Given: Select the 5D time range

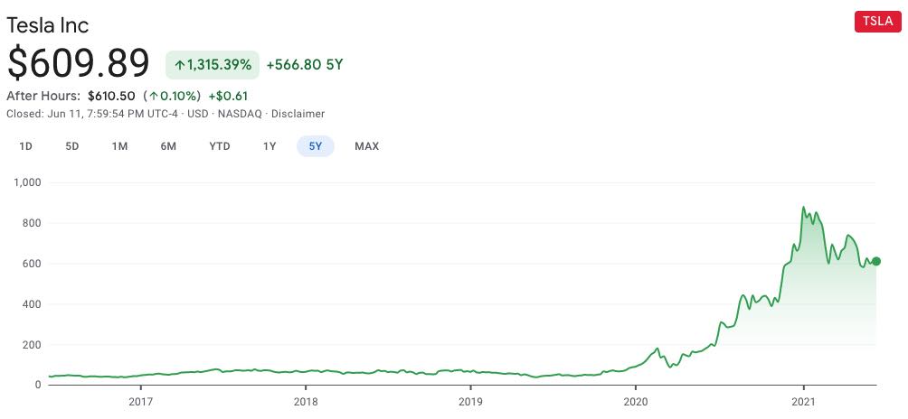Looking at the screenshot, I should pos(72,146).
